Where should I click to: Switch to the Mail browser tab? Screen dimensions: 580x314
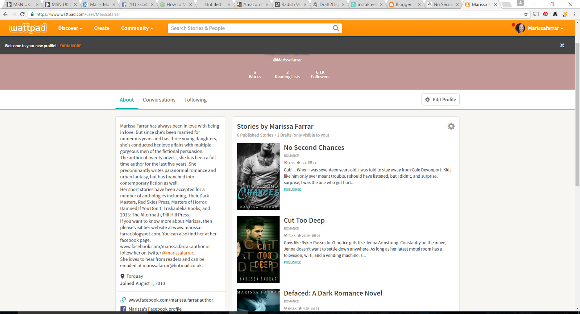[98, 4]
